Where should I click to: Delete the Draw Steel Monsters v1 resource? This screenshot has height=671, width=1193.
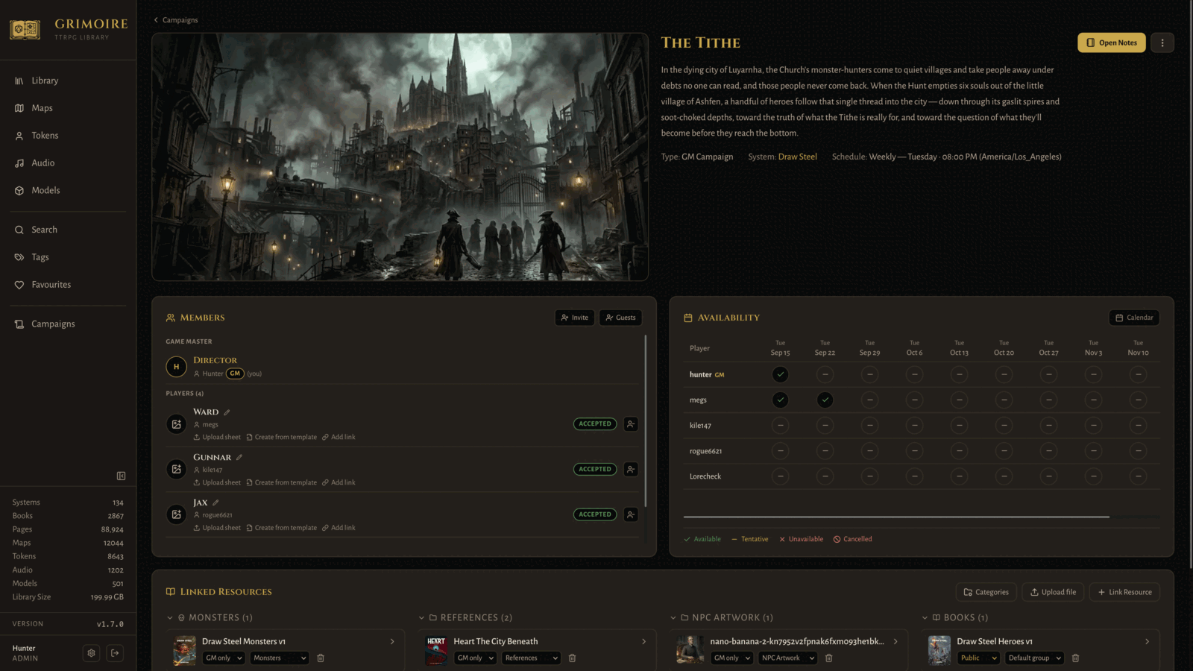(x=321, y=658)
